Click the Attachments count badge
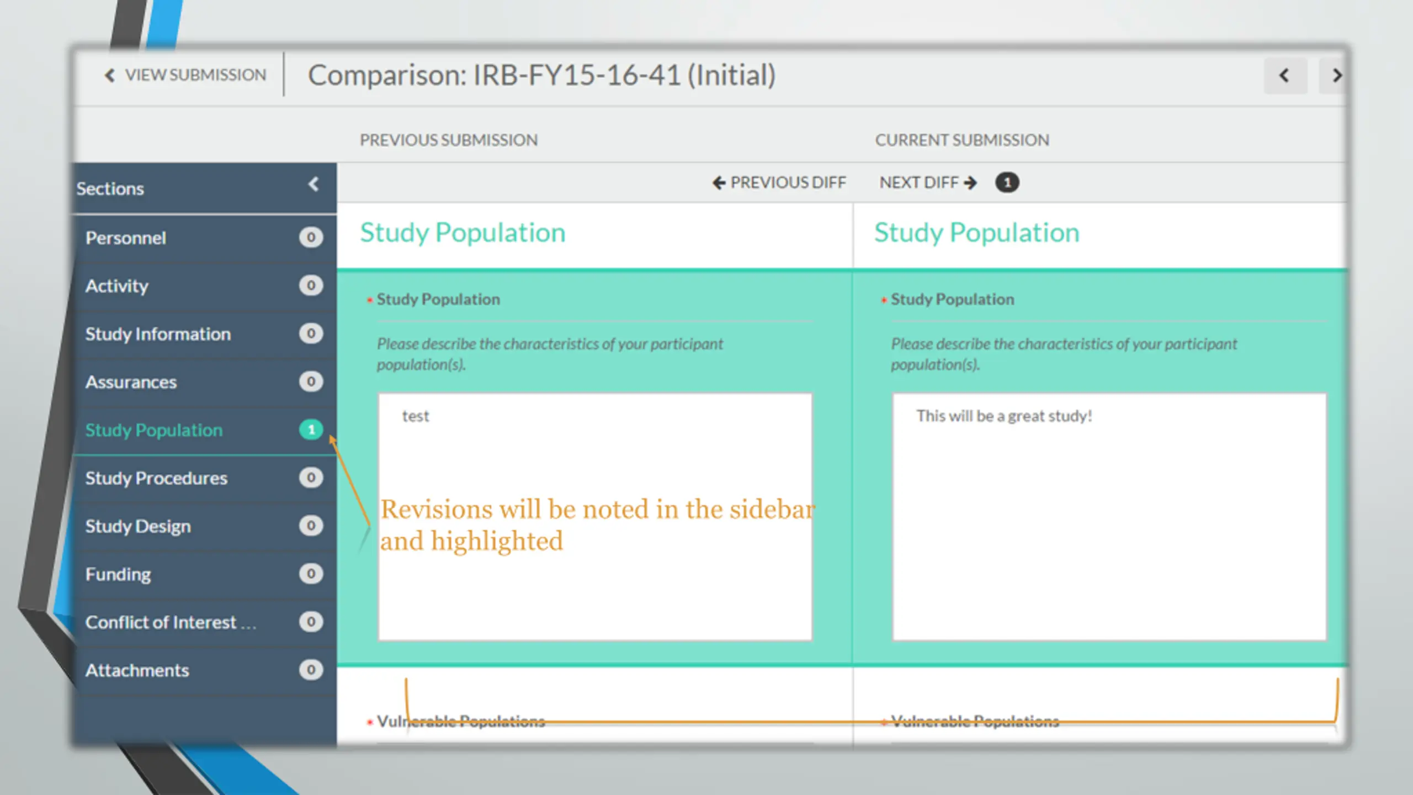 click(311, 670)
